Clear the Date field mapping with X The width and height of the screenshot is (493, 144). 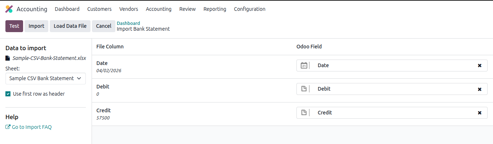tap(480, 65)
